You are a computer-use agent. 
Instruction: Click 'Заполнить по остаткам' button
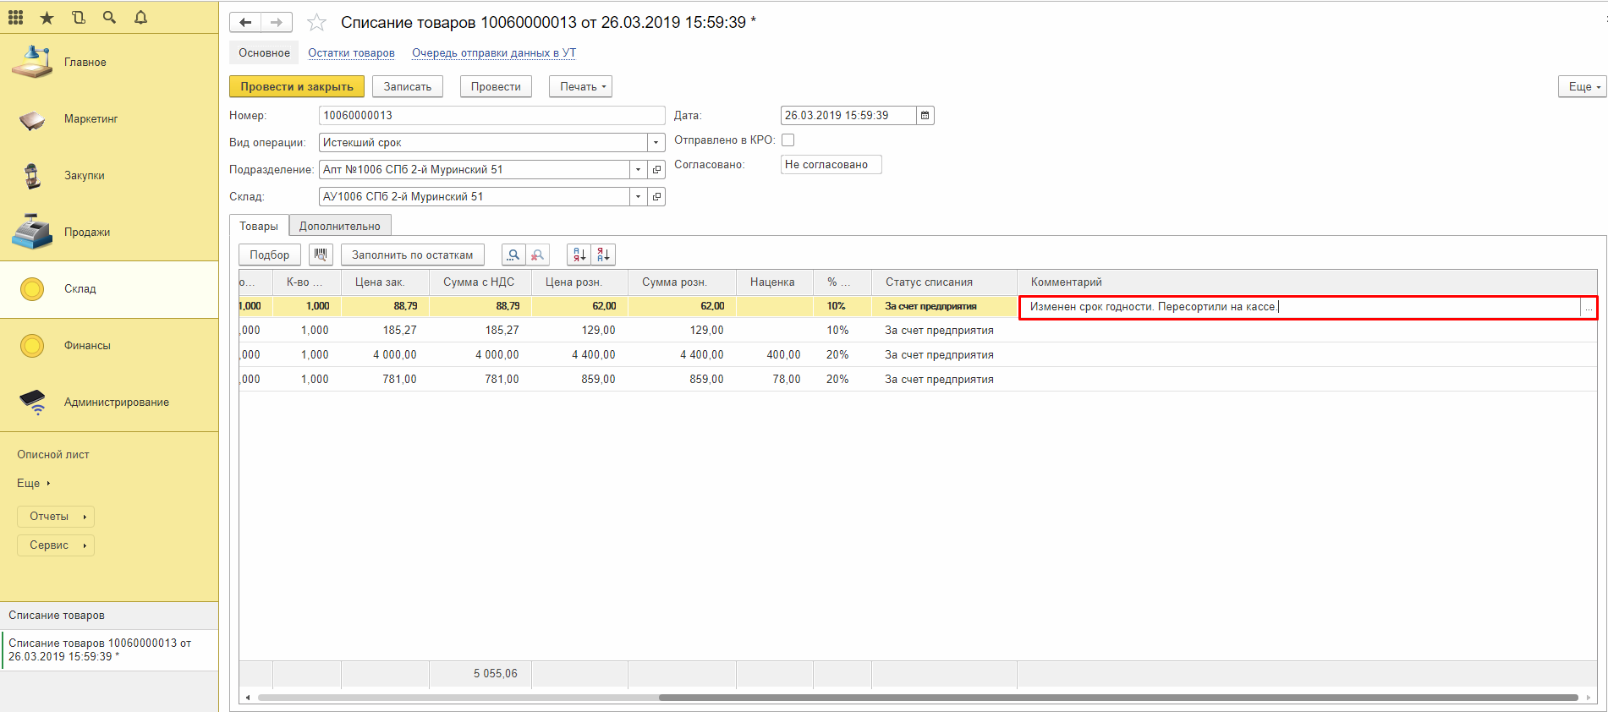[x=412, y=255]
